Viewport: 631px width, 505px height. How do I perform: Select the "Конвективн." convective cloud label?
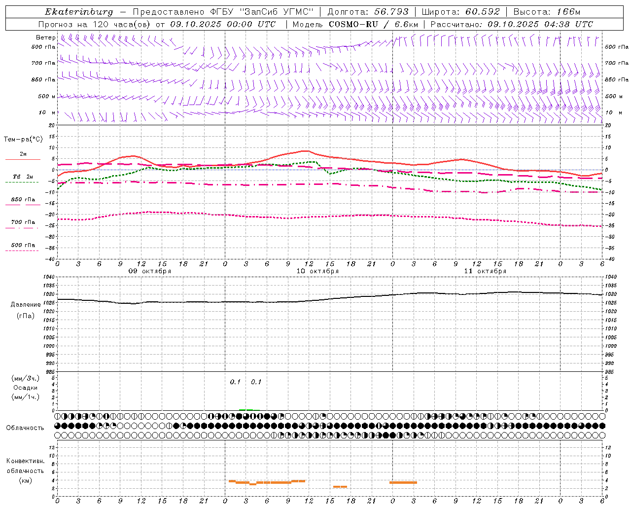[x=25, y=461]
